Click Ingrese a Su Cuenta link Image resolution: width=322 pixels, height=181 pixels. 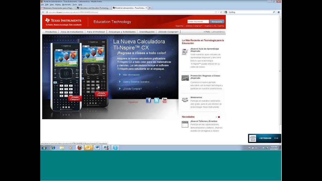[x=214, y=26]
